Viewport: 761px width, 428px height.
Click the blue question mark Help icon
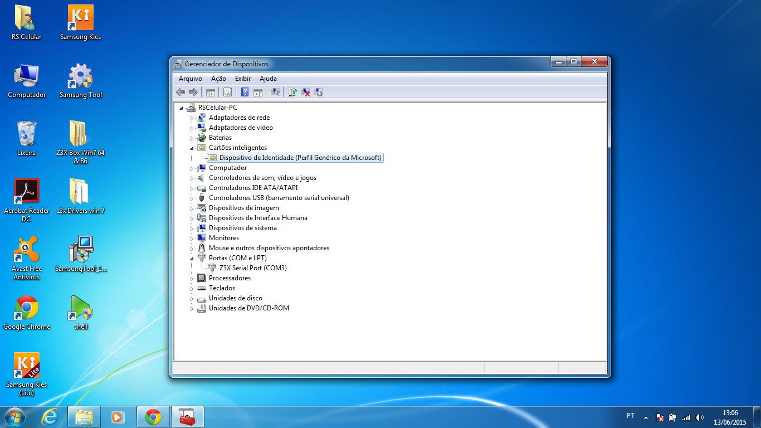pyautogui.click(x=245, y=92)
